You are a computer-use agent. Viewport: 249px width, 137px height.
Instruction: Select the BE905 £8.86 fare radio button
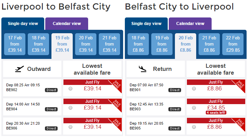point(194,127)
